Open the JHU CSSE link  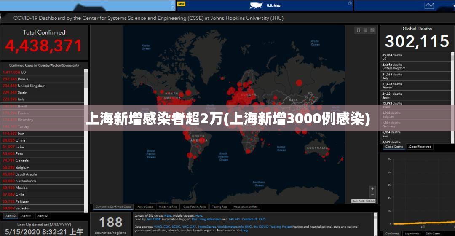(x=153, y=220)
